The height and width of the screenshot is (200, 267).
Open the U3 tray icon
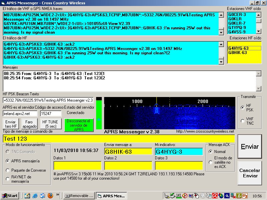click(x=245, y=196)
